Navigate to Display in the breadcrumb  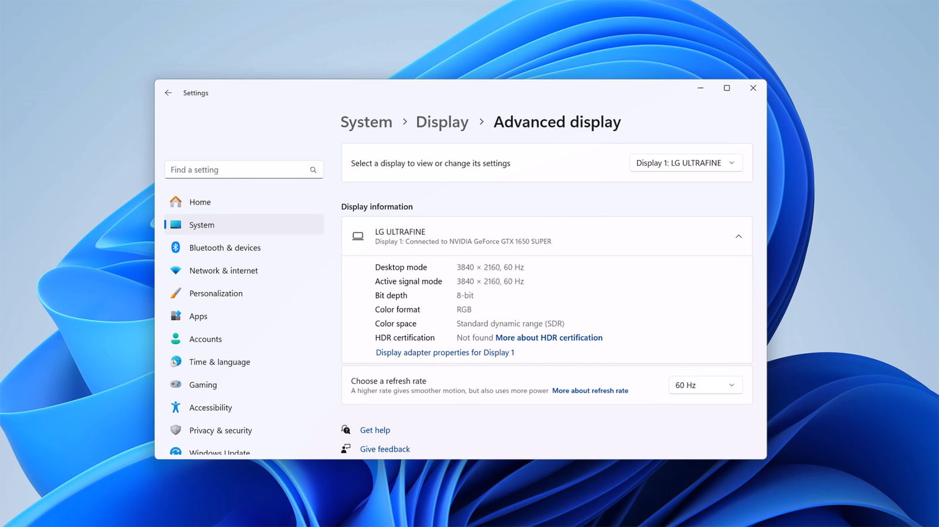pyautogui.click(x=442, y=122)
